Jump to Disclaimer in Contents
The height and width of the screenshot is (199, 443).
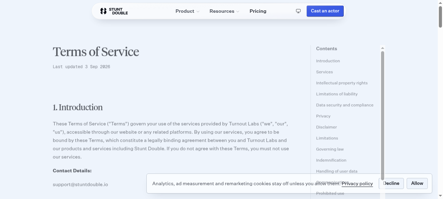click(326, 127)
